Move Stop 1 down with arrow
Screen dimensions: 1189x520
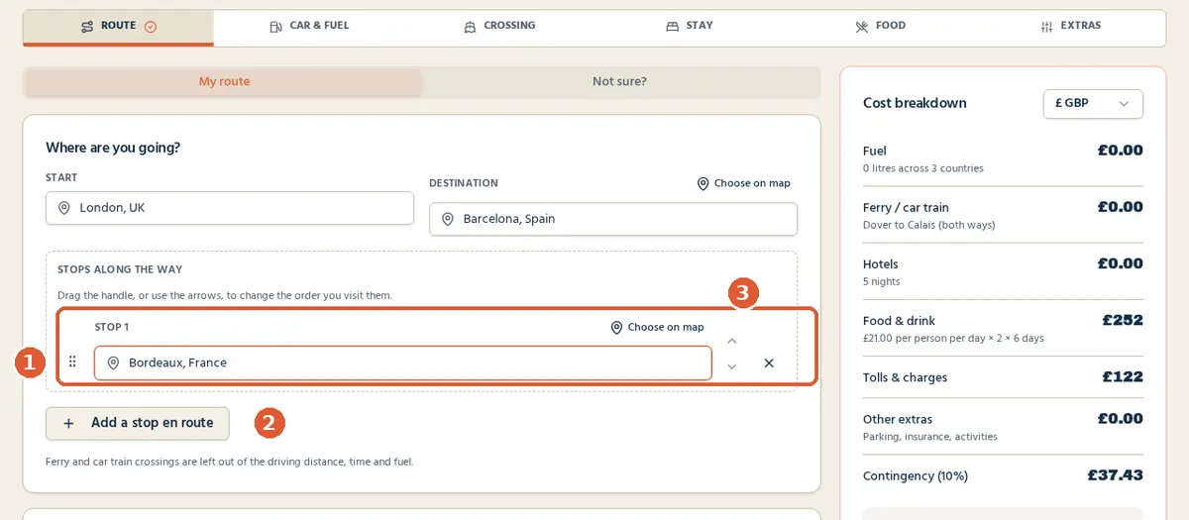coord(732,366)
